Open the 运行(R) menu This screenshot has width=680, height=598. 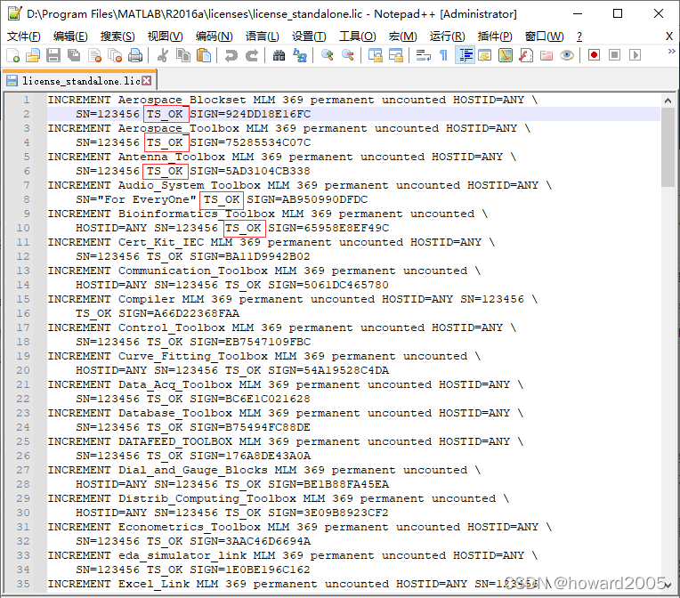click(447, 36)
